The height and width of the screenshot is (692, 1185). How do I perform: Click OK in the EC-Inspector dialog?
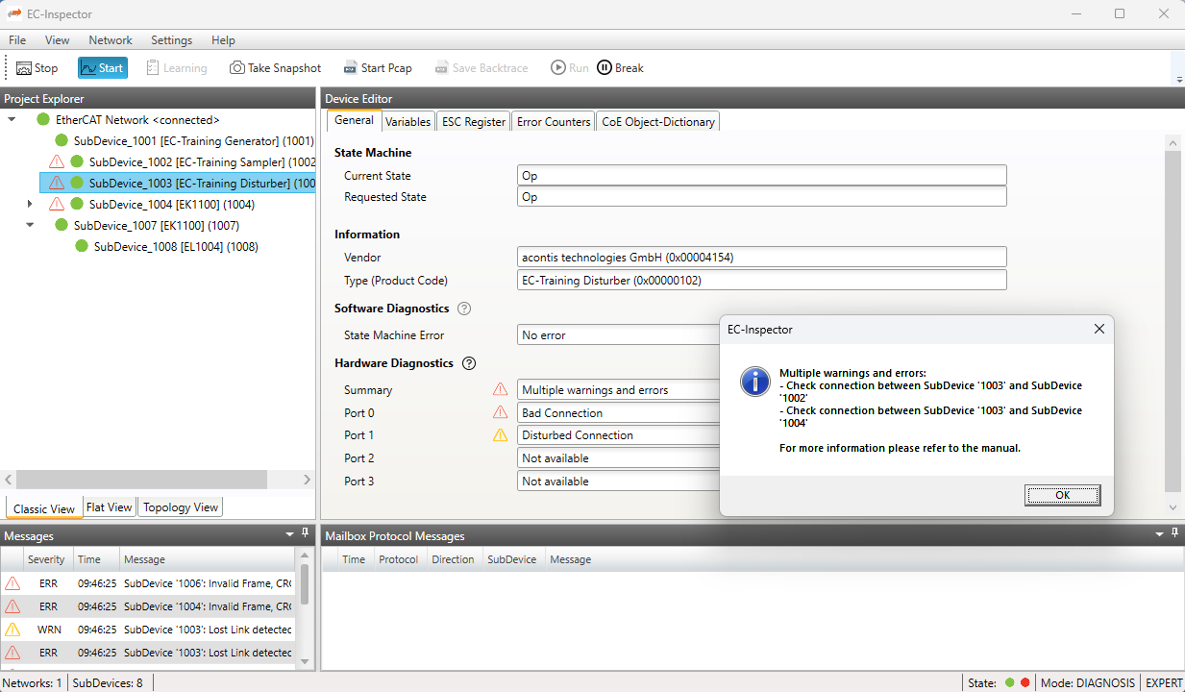coord(1062,495)
